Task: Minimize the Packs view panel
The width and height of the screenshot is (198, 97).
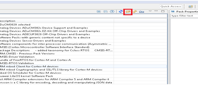Action: coord(156,11)
